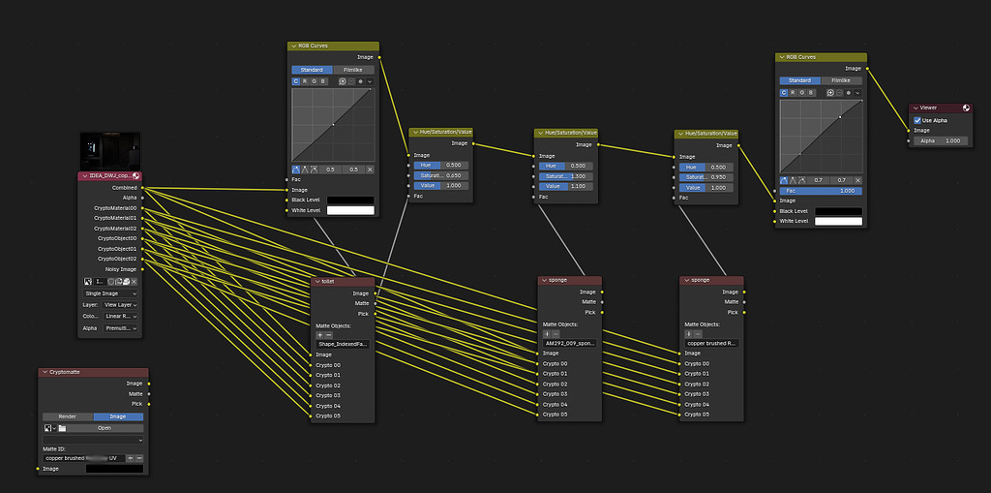Open clipping options in the 0.5 RGB Curves node
991x493 pixels.
[x=360, y=81]
